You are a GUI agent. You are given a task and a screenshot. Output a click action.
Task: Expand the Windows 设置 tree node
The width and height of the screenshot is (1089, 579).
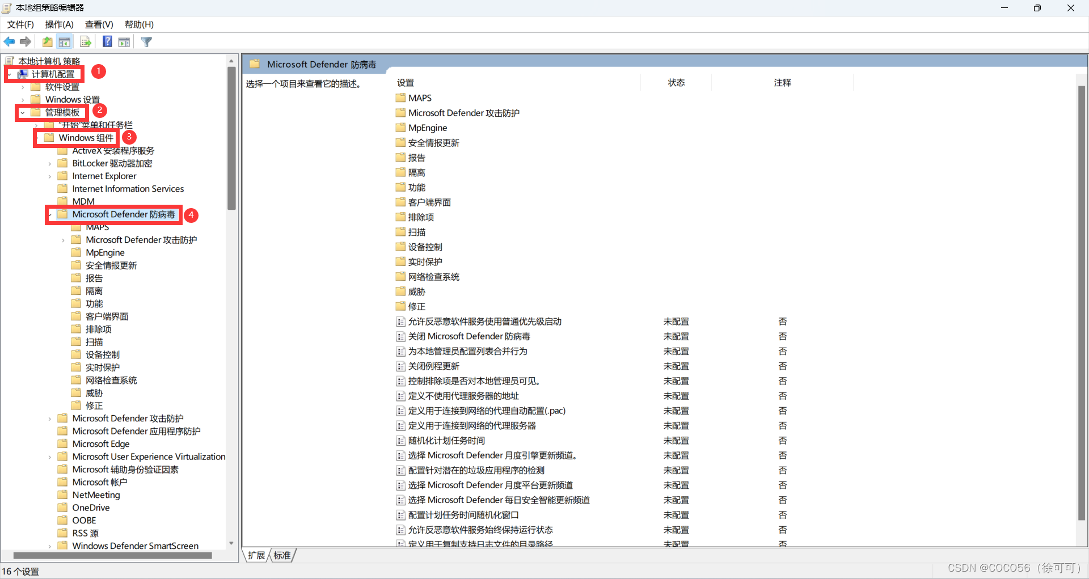tap(23, 100)
